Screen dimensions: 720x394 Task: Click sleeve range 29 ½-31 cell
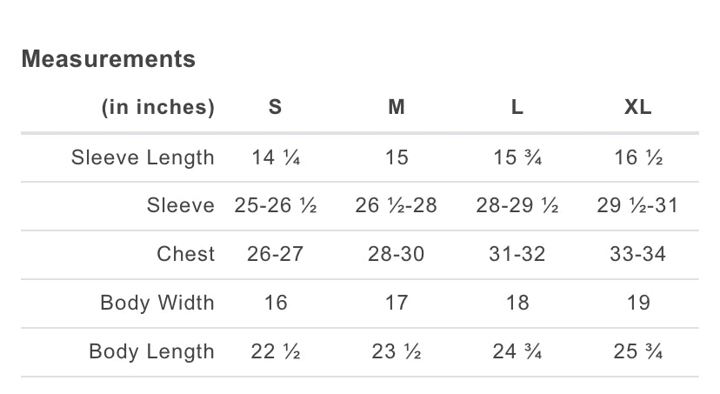[x=638, y=206]
